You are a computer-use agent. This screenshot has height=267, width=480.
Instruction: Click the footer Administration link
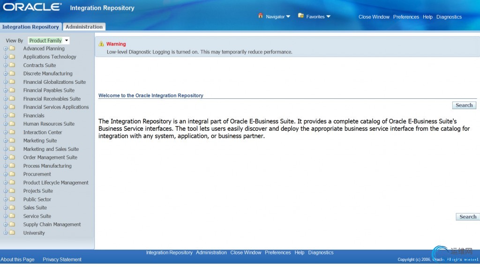click(211, 252)
